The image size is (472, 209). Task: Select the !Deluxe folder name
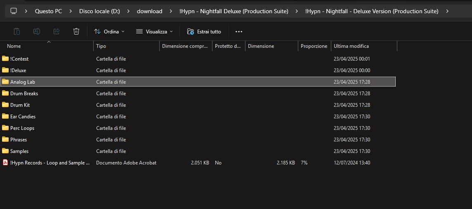pos(18,70)
